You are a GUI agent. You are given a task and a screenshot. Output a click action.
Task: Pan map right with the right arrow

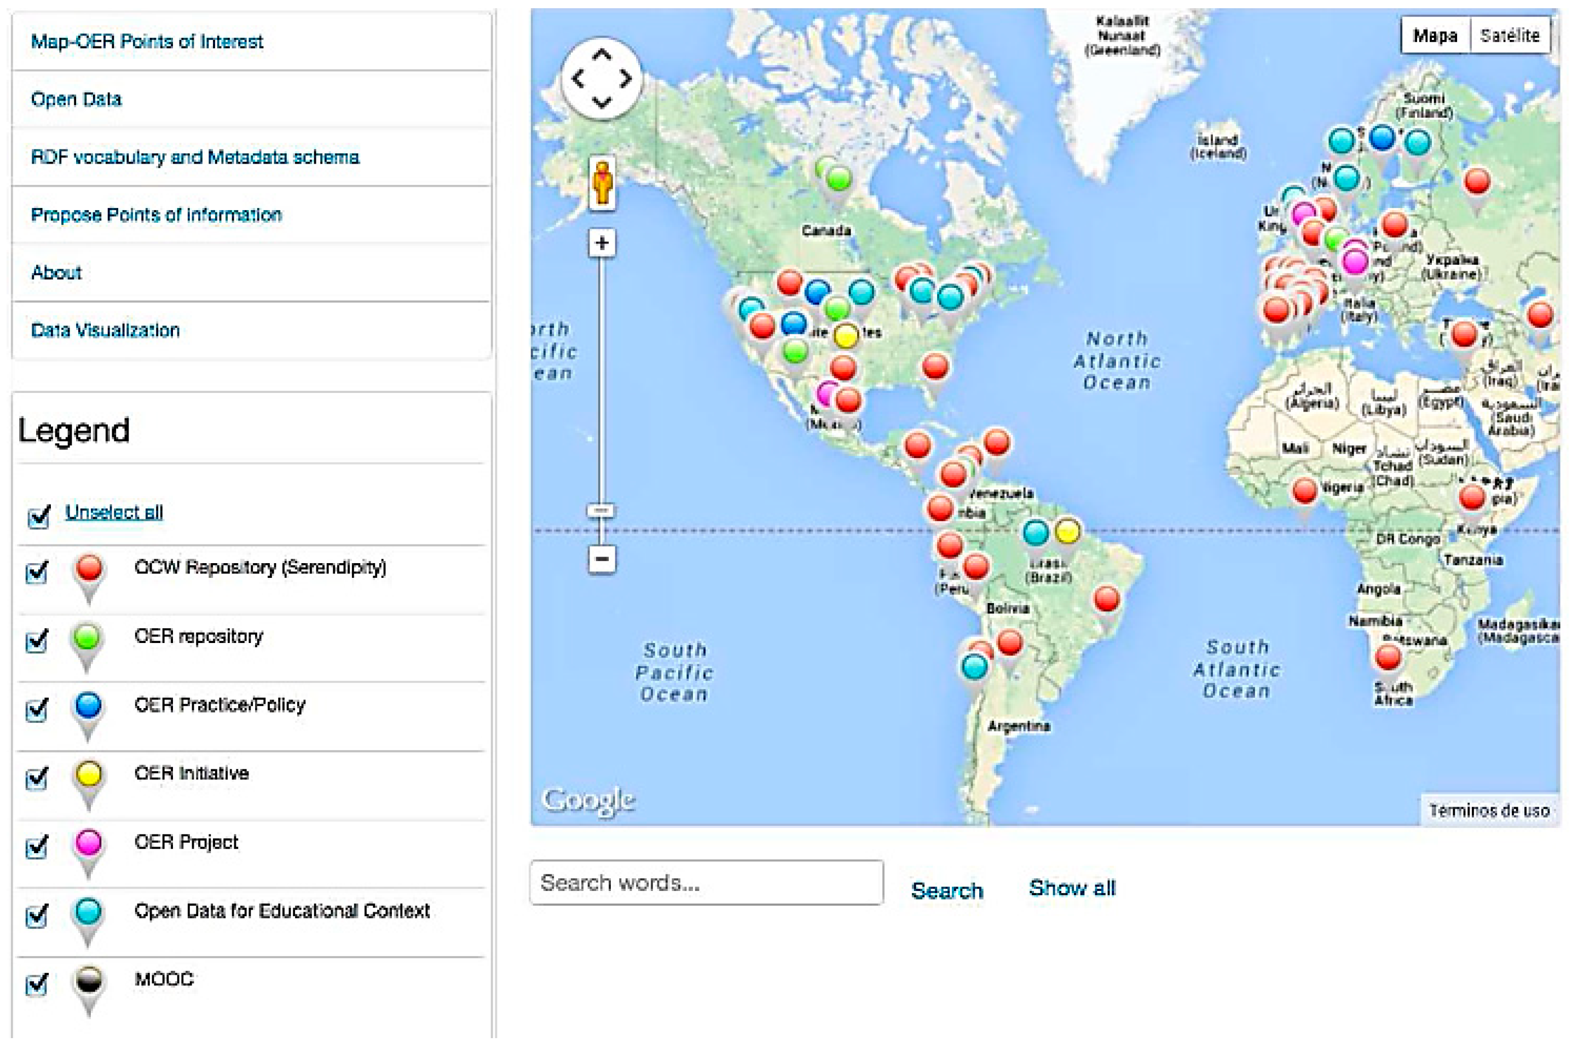[626, 79]
